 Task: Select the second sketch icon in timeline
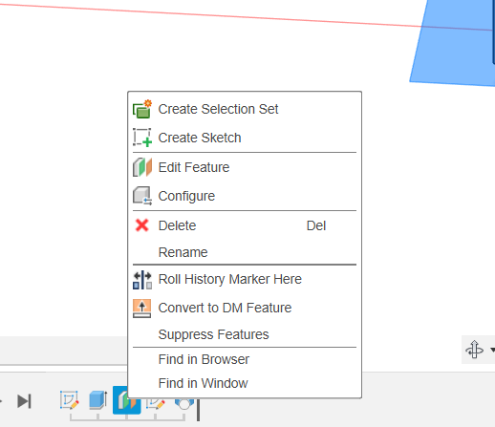pos(156,404)
